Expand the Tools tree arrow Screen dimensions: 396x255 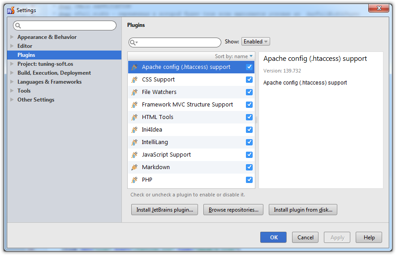coord(12,91)
